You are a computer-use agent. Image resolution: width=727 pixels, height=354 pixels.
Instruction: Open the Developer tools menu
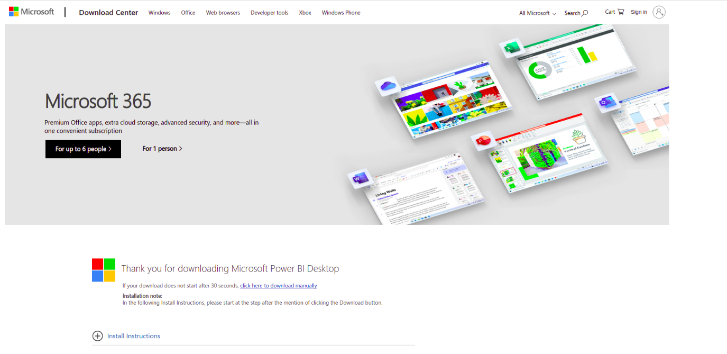pos(270,13)
